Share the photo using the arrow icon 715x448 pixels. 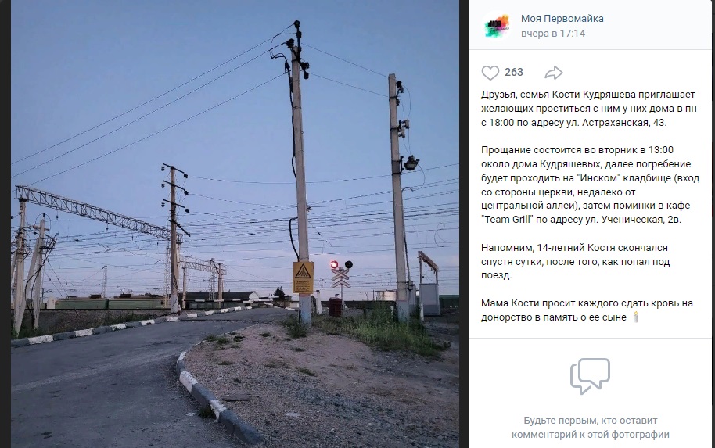coord(554,73)
